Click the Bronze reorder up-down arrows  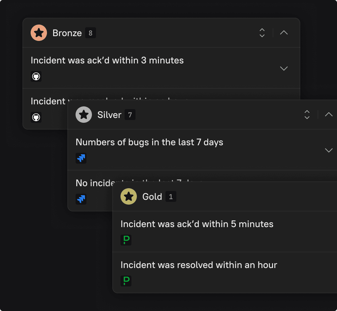262,33
